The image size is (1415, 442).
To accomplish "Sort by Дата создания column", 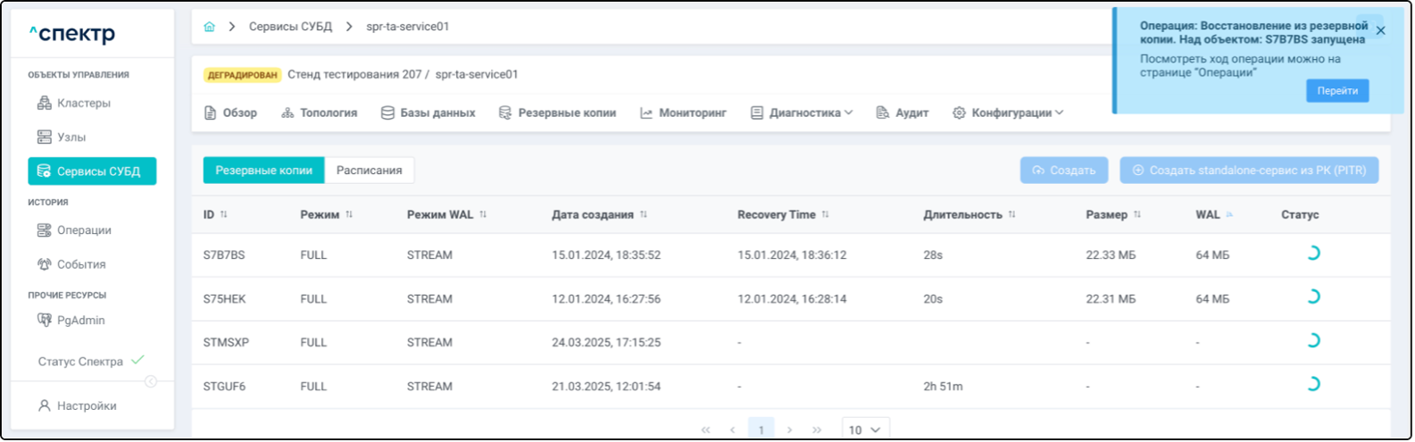I will (643, 214).
